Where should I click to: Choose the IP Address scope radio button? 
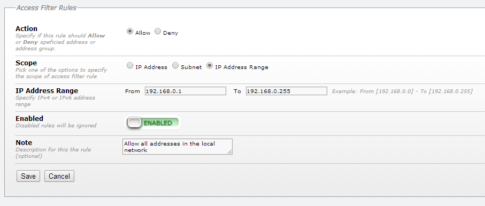[130, 66]
